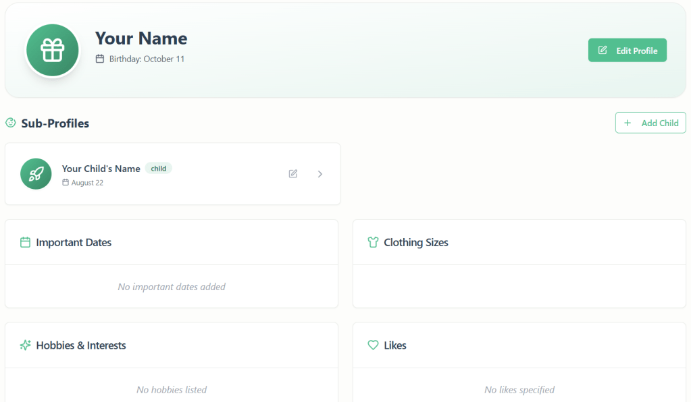Select the green child badge tag
Screen dimensions: 691x402
click(x=159, y=169)
